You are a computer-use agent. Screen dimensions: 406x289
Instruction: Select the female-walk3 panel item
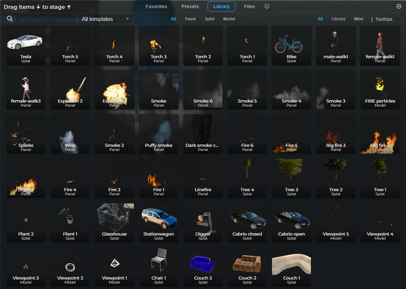coord(26,90)
